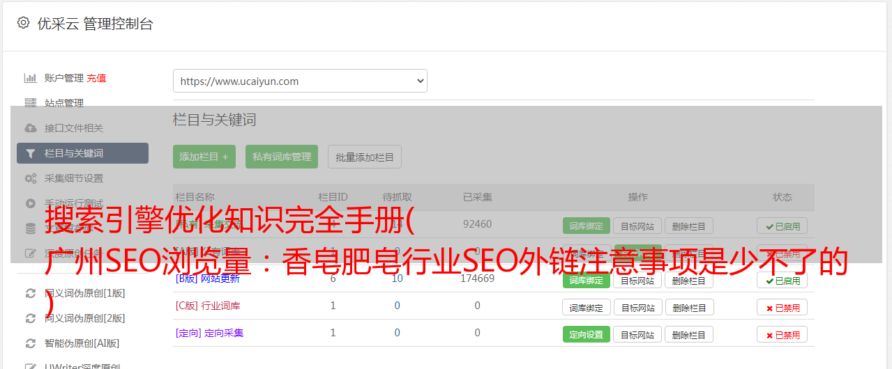Click the 栏目ID value 6
The height and width of the screenshot is (369, 892).
(x=333, y=278)
